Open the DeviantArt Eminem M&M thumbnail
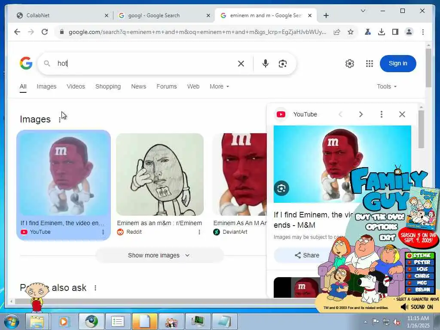This screenshot has height=330, width=440. coord(240,174)
